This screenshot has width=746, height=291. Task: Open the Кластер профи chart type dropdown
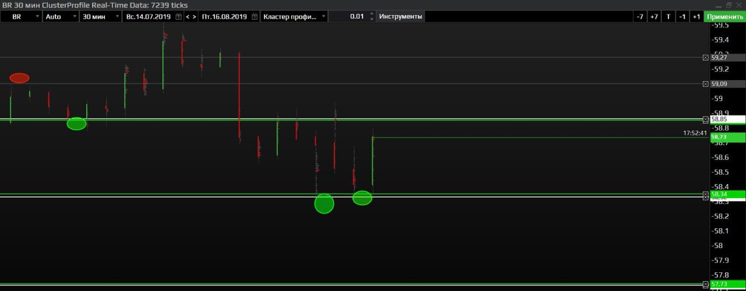tap(294, 16)
